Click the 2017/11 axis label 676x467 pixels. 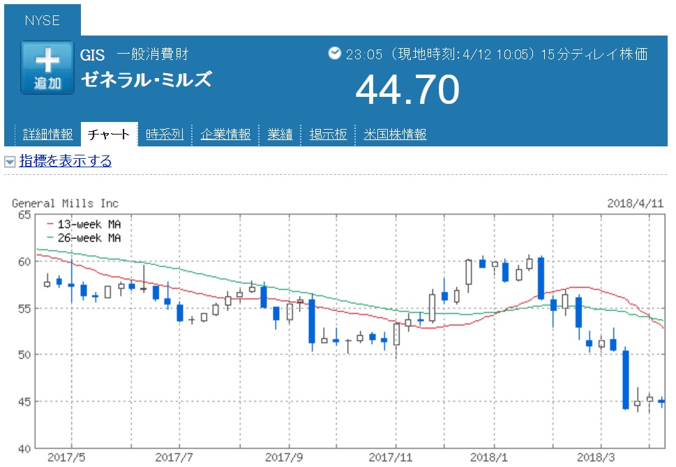(x=390, y=457)
